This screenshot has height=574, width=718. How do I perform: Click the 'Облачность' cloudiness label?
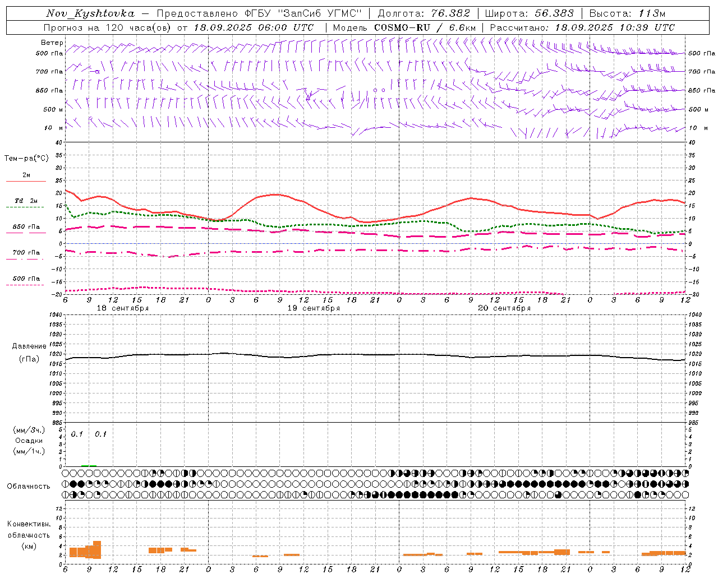tap(29, 487)
